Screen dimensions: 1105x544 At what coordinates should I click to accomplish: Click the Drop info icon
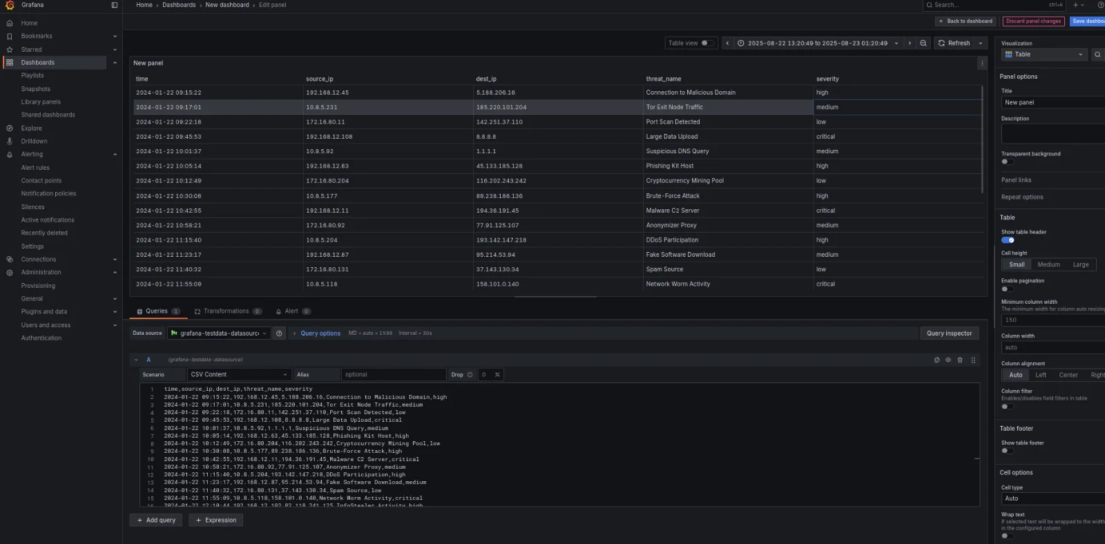(x=470, y=375)
